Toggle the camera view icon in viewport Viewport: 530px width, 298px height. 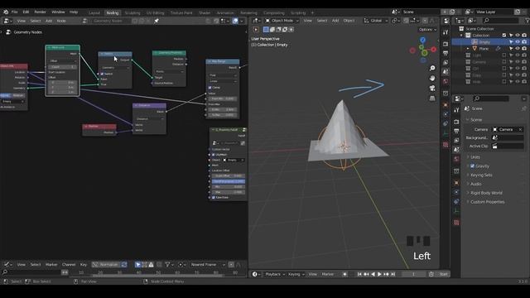coord(432,89)
